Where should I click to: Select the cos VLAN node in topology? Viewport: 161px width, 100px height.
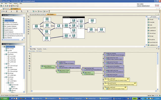(x=47, y=19)
